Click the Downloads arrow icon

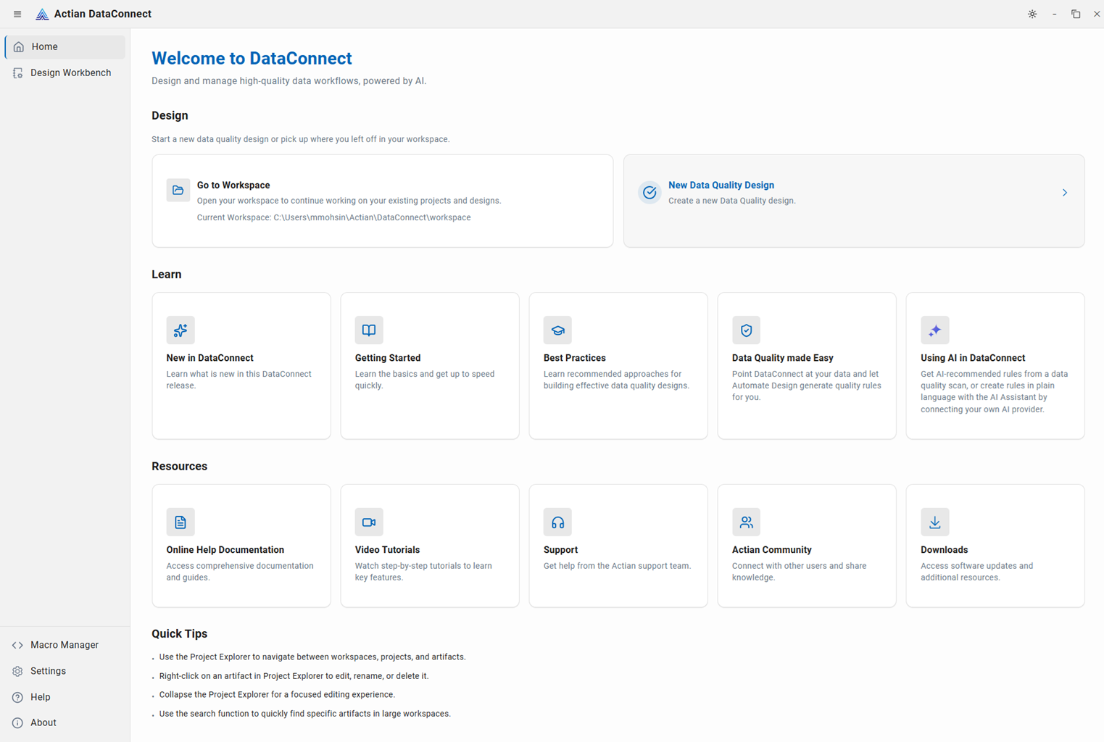point(934,522)
